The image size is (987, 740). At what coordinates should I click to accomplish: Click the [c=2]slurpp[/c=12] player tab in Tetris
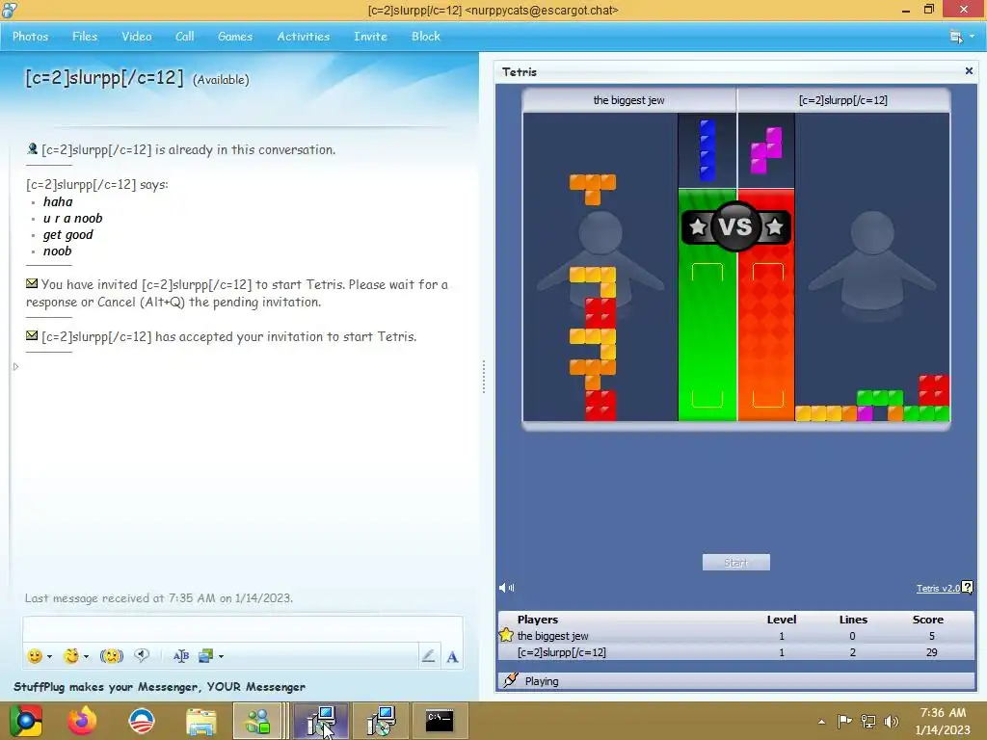pos(843,100)
